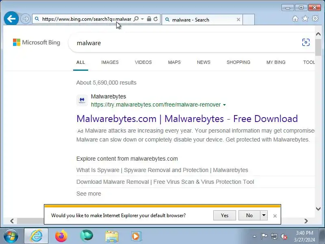Select the 'malware - Search' browser tab

(x=202, y=20)
